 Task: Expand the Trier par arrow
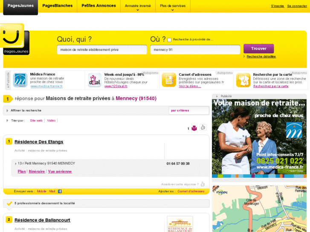click(x=7, y=120)
